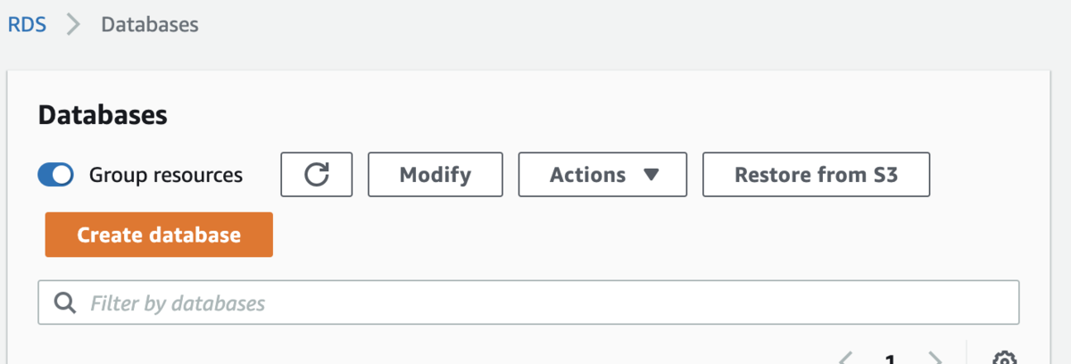Click the magnifier icon in filter box
Screen dimensions: 1071x364
click(64, 303)
